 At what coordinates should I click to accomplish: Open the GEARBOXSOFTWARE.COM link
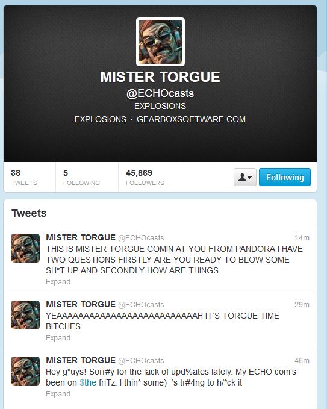coord(191,119)
